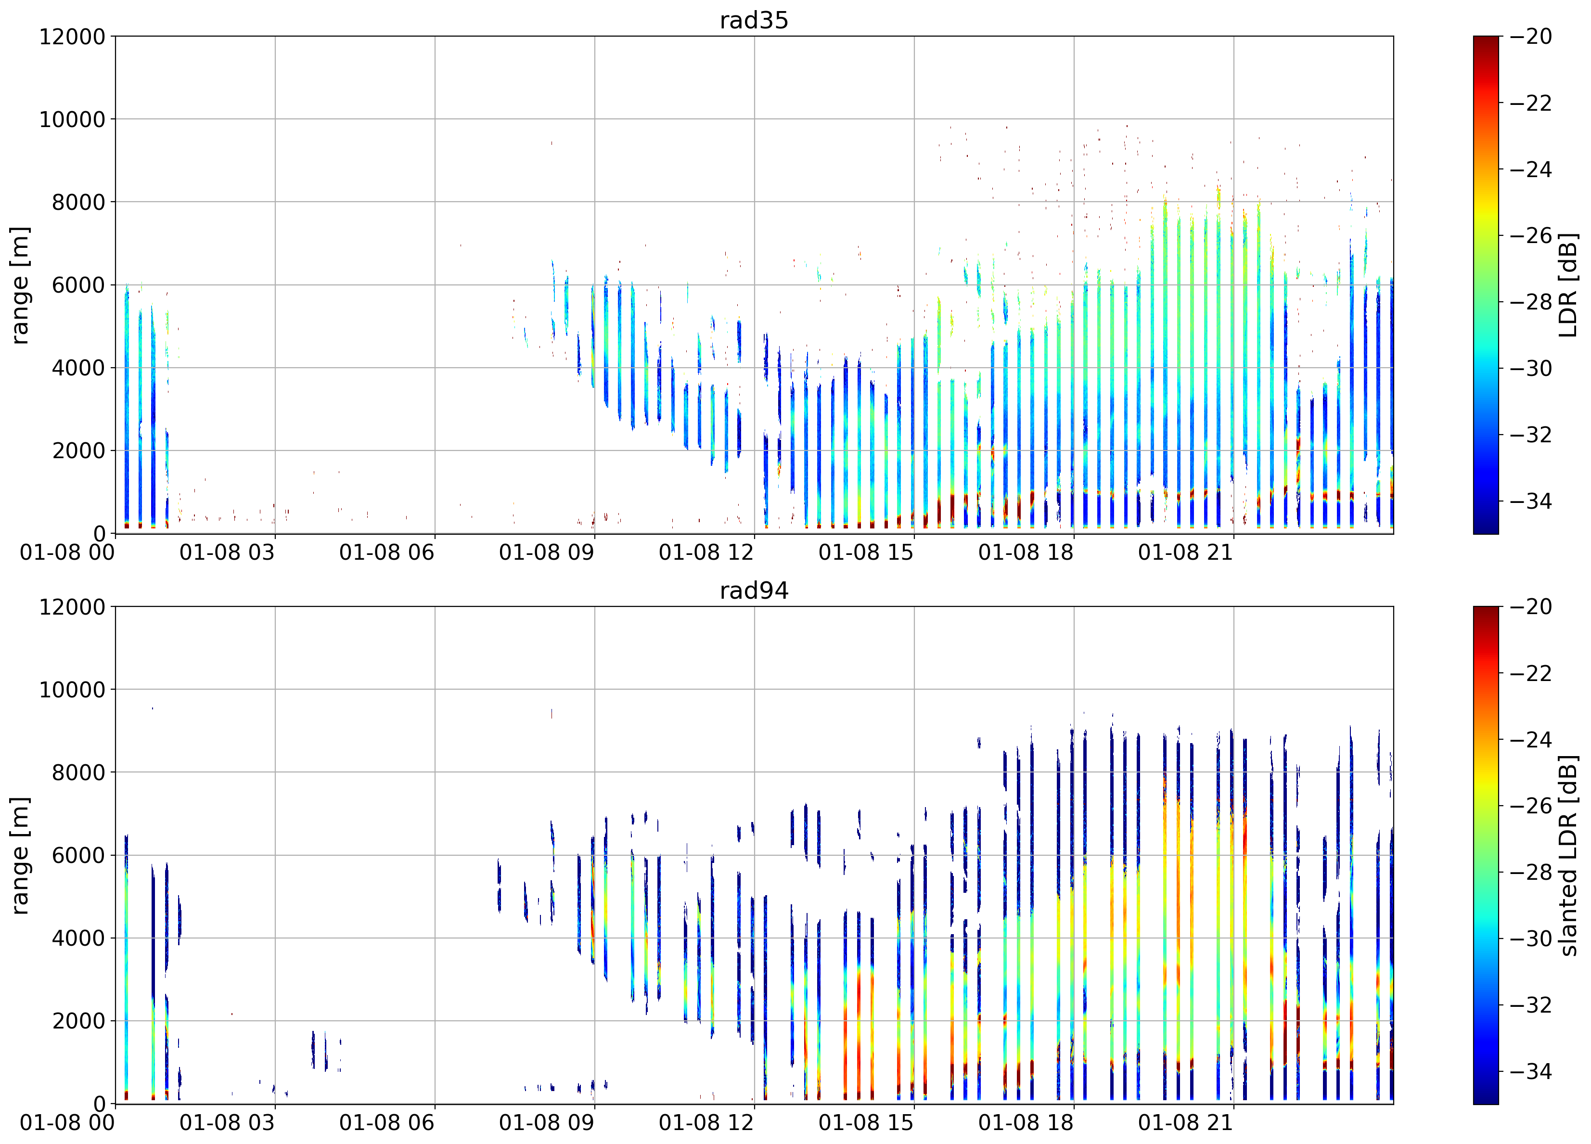Select the rad94 slanted LDR colorbar
This screenshot has height=1144, width=1591.
point(1486,855)
